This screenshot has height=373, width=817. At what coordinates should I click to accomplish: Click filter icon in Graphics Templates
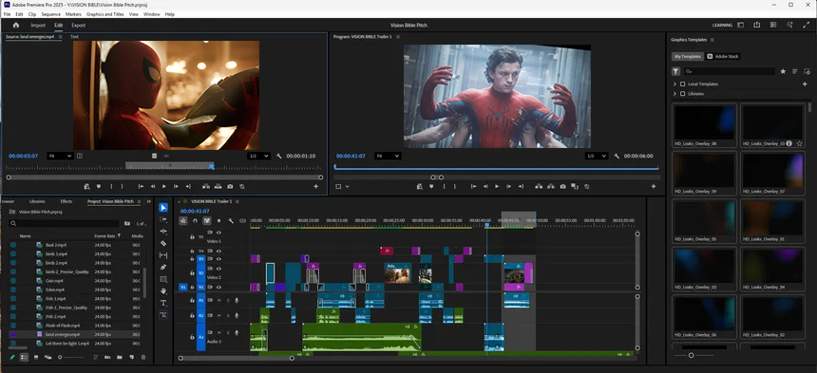675,71
